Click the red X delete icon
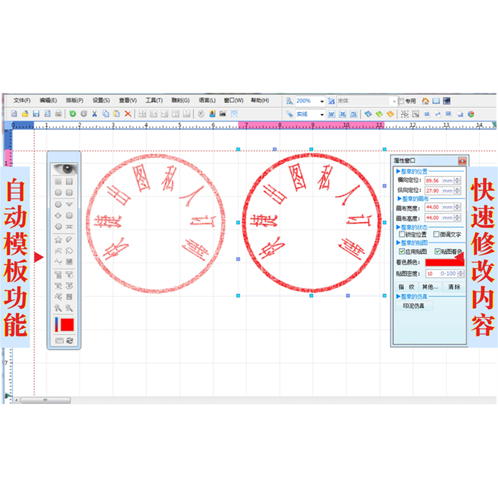Viewport: 498px width, 498px height. pyautogui.click(x=128, y=114)
